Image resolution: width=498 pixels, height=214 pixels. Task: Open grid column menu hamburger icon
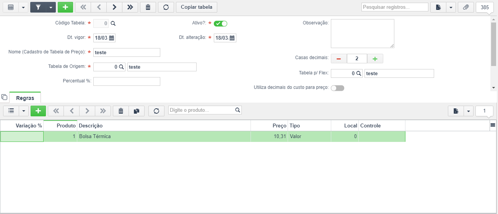[493, 125]
